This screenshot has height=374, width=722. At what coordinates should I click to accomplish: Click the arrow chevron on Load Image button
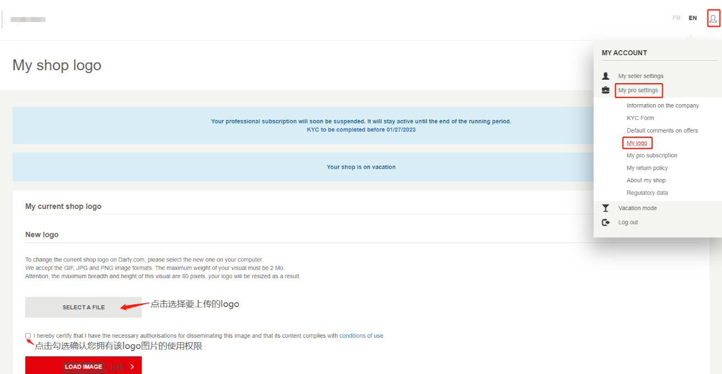click(x=132, y=367)
